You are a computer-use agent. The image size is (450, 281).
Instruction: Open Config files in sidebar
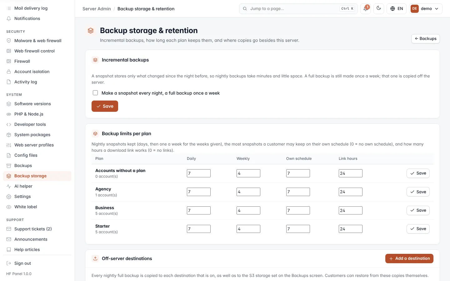(37, 155)
